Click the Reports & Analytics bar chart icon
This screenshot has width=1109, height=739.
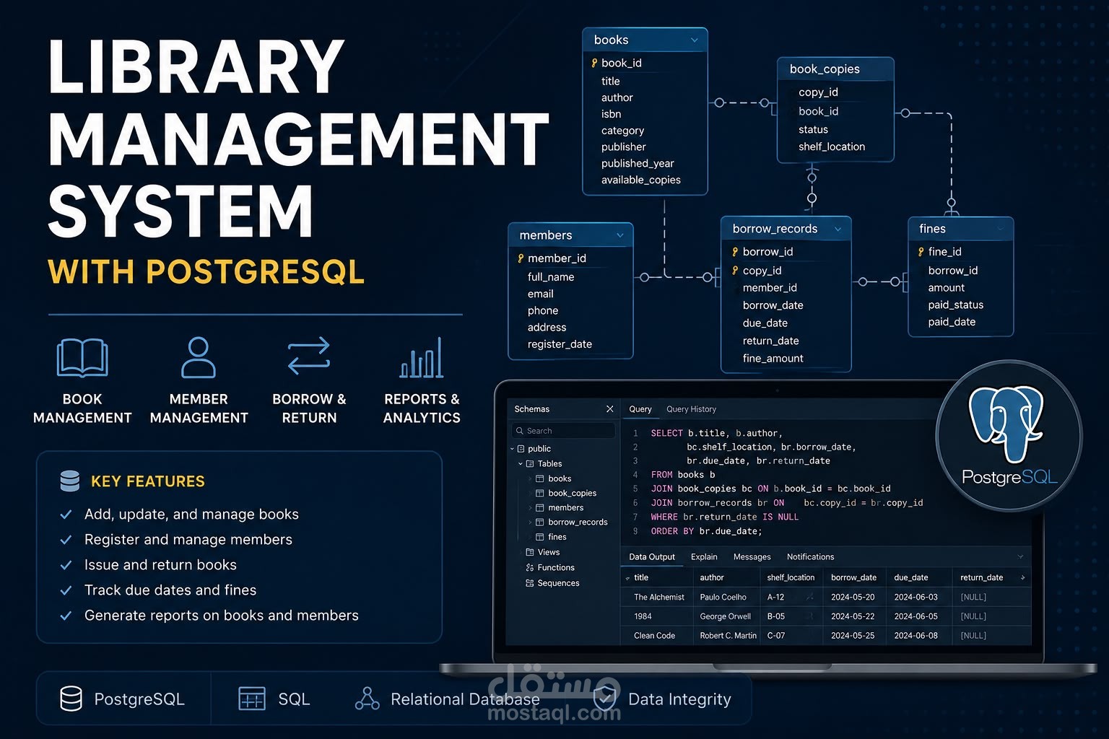pyautogui.click(x=422, y=357)
